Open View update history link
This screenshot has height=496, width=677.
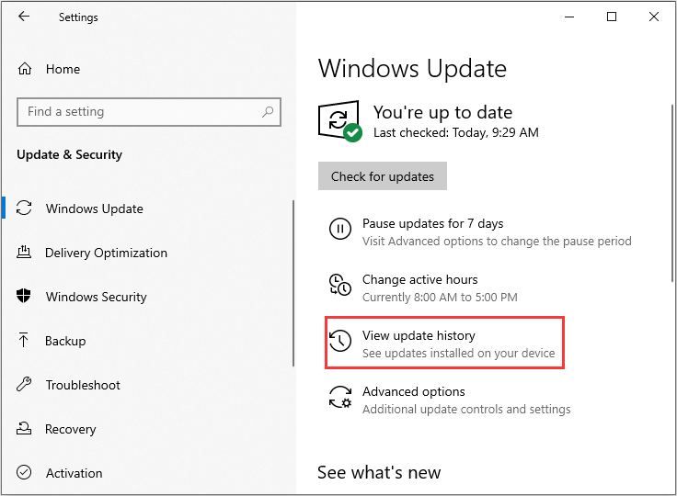pos(419,335)
